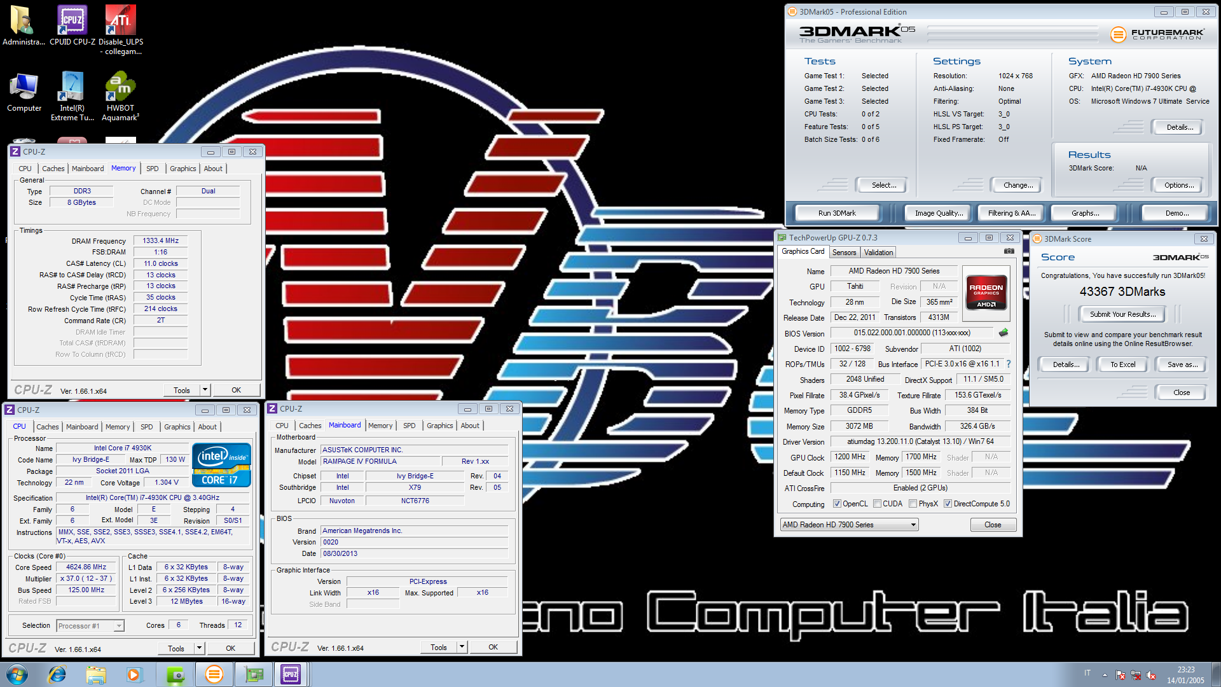Click Options... under Results in 3DMark05
The image size is (1221, 687).
point(1179,185)
